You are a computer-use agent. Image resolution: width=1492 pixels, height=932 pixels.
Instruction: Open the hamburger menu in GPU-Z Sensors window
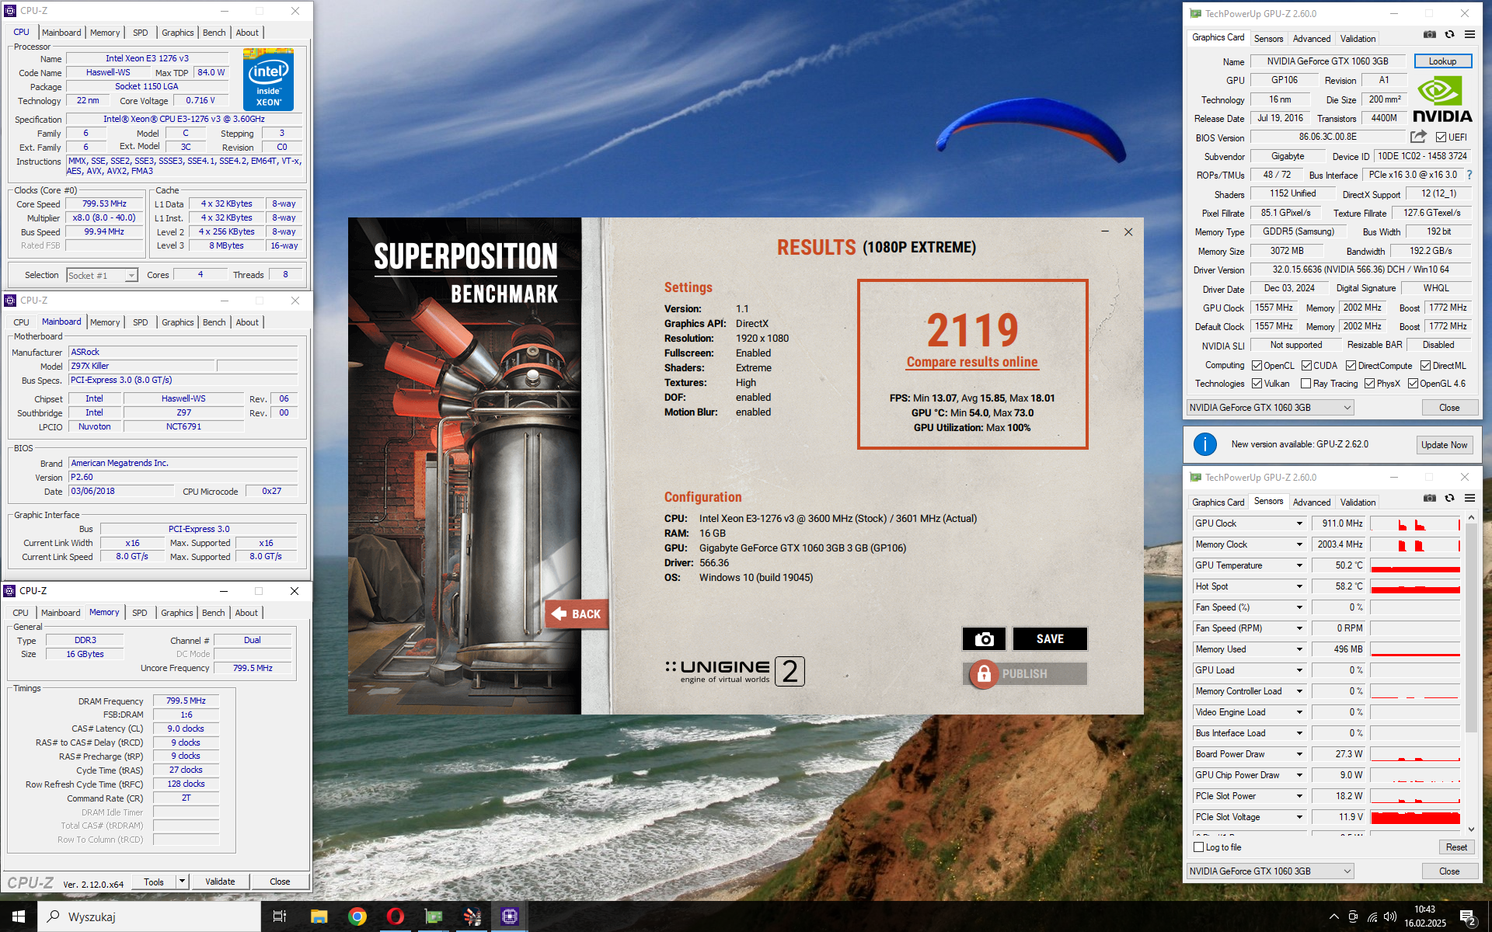click(1469, 498)
